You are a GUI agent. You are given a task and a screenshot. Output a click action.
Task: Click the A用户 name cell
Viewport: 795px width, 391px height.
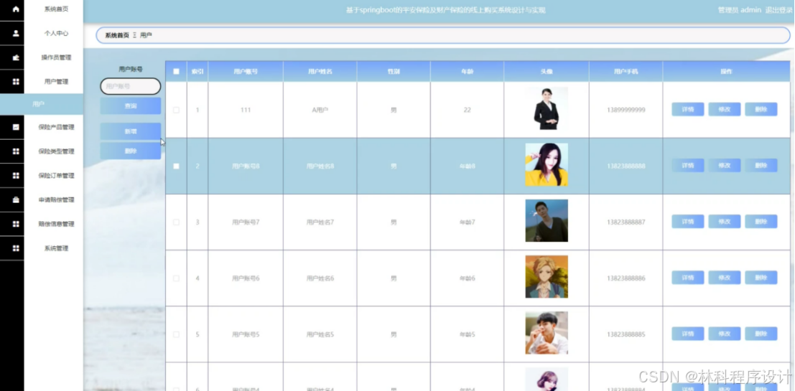[320, 110]
